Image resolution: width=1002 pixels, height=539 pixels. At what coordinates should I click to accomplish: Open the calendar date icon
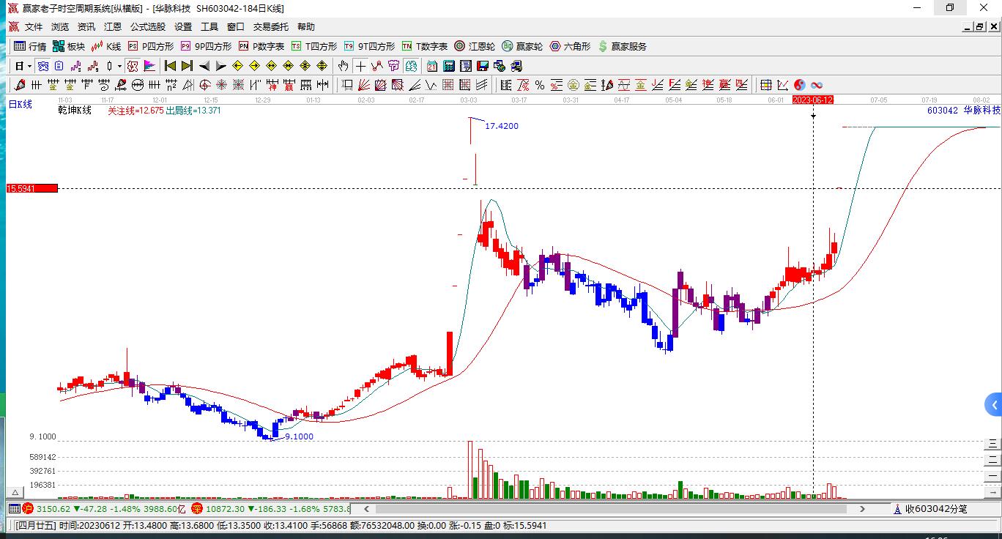(x=431, y=66)
